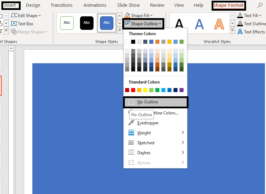Image resolution: width=266 pixels, height=194 pixels.
Task: Select light green standard color
Action: tap(151, 90)
